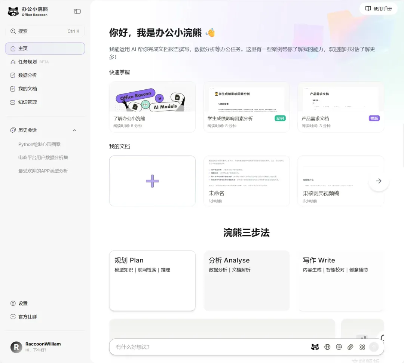Open 任务规划 BETA menu item
404x363 pixels.
coord(45,62)
